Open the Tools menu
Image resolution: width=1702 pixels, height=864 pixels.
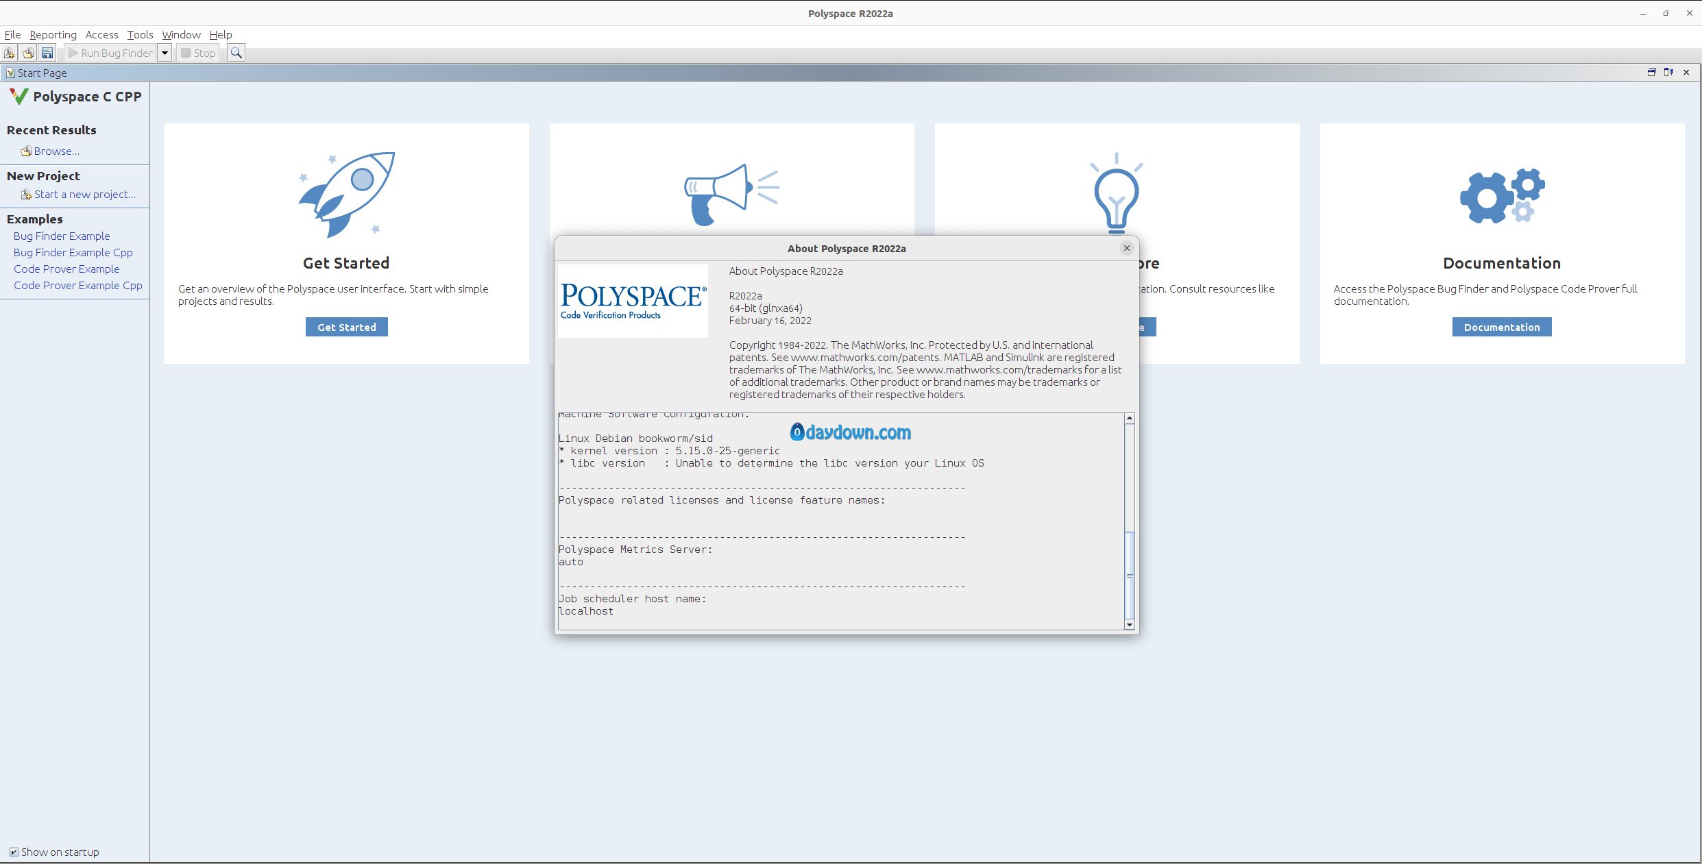tap(140, 34)
